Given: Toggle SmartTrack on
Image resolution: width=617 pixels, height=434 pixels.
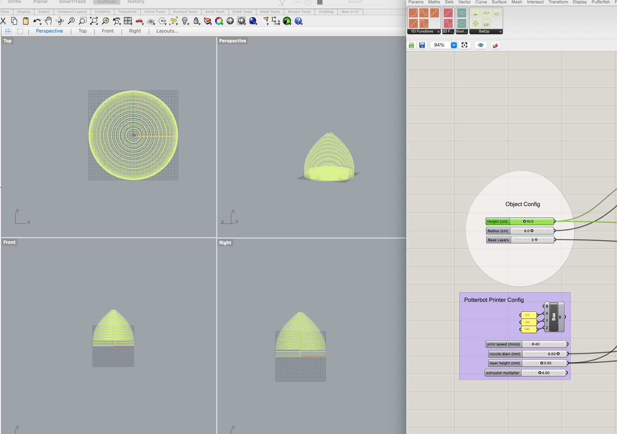Looking at the screenshot, I should pyautogui.click(x=72, y=2).
